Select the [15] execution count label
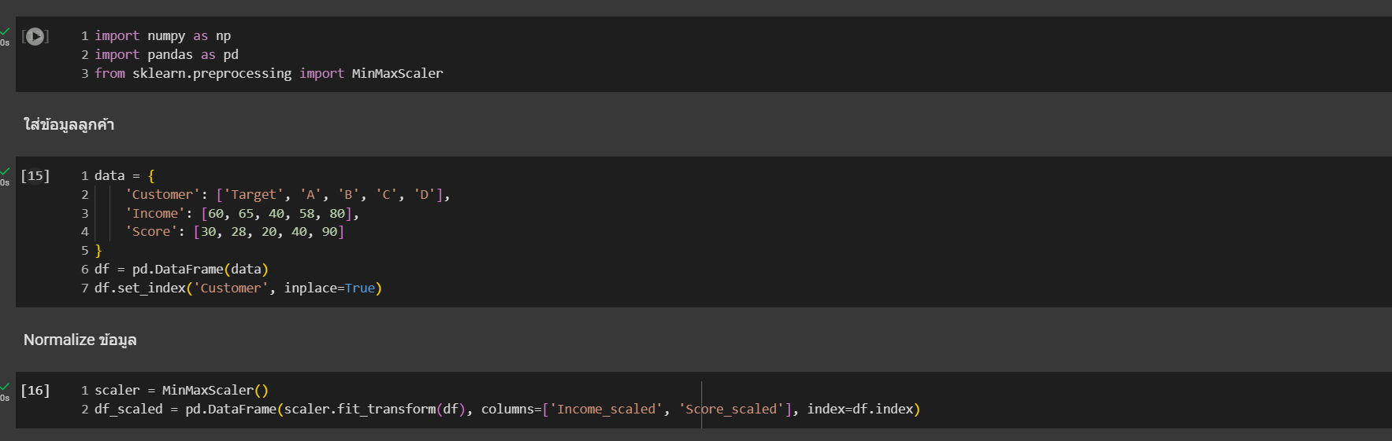 (35, 175)
